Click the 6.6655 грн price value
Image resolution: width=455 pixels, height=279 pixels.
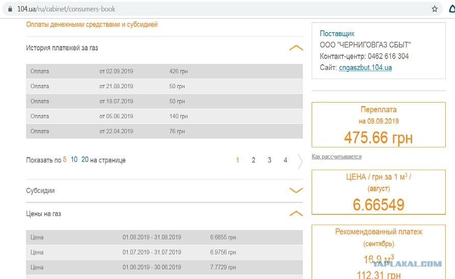coord(223,237)
